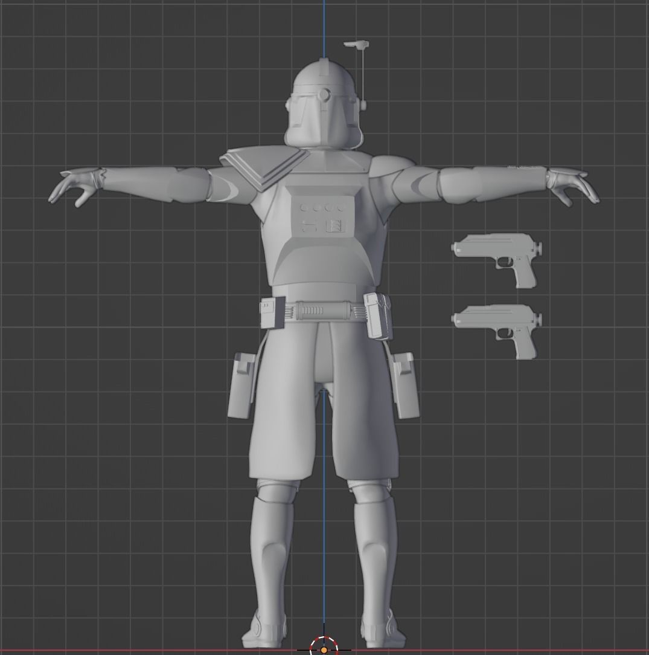649x655 pixels.
Task: Select the shin armor on viewer's right
Action: pos(375,555)
